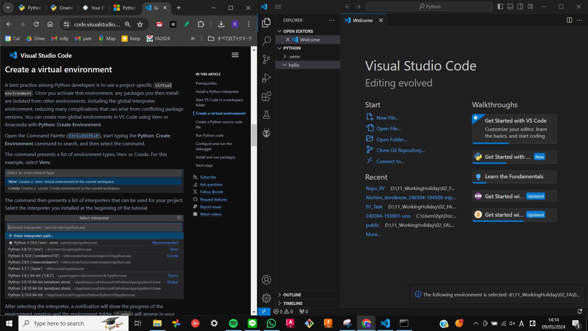This screenshot has width=588, height=331.
Task: Click Clone Git Repository... link
Action: point(400,150)
